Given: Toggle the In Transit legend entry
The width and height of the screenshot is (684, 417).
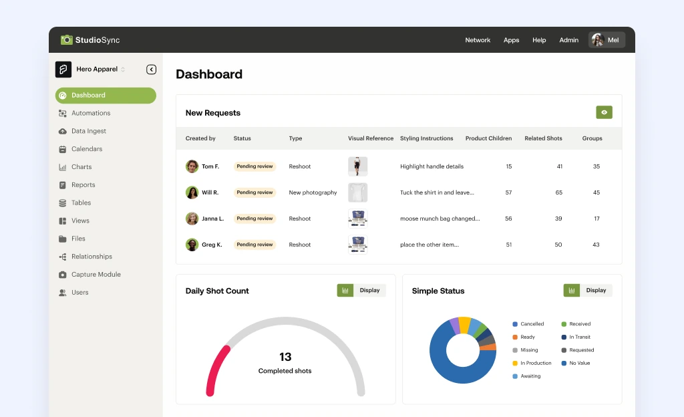Looking at the screenshot, I should pos(576,337).
